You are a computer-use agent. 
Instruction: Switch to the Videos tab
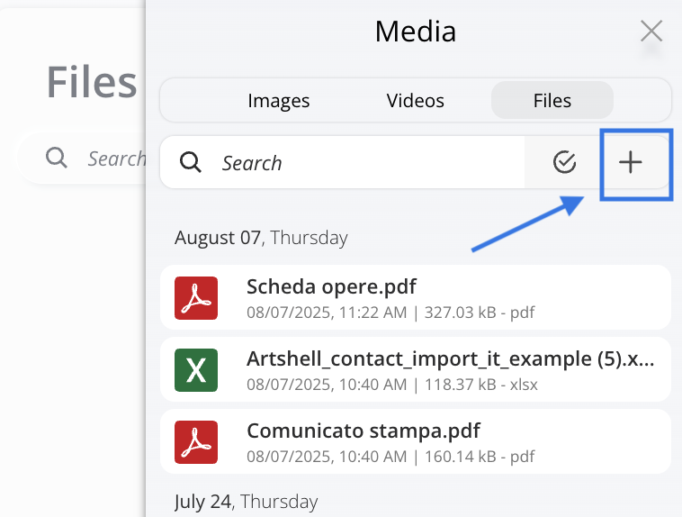pos(416,101)
